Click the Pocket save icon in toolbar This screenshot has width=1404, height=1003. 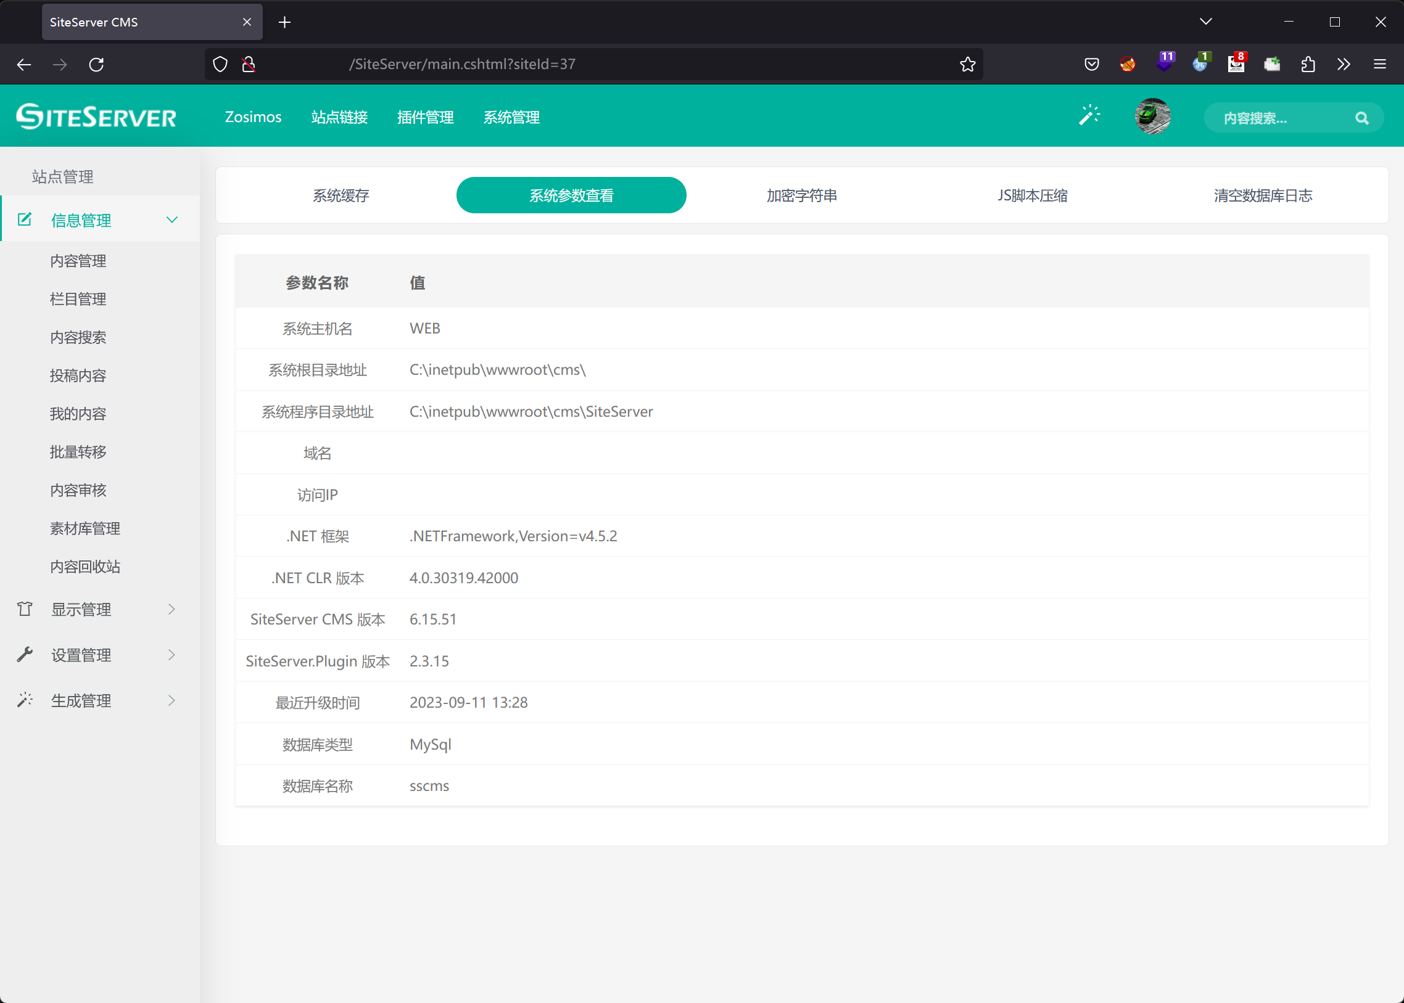click(x=1092, y=64)
